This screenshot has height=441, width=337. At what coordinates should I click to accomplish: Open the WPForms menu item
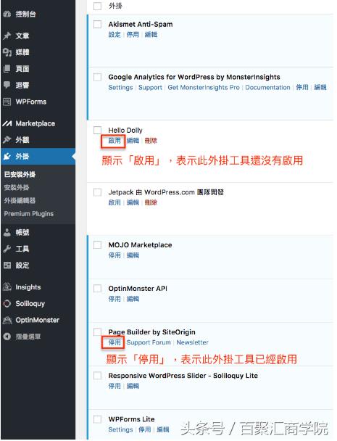31,102
